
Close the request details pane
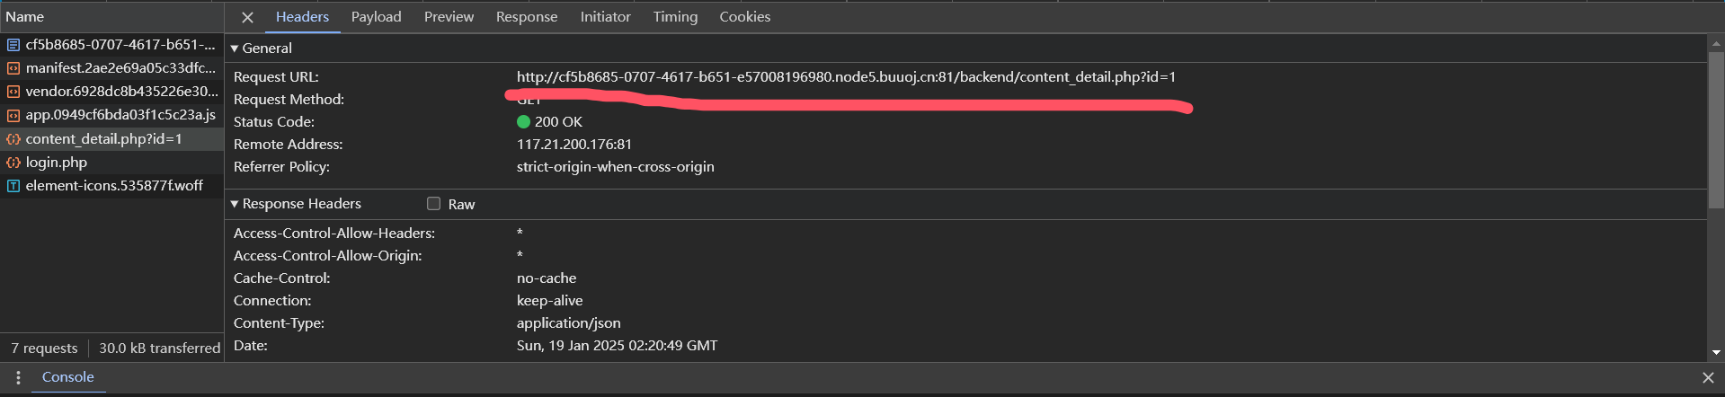click(x=247, y=17)
